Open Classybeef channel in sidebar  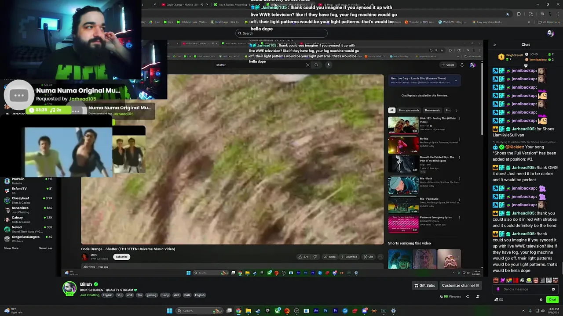[29, 200]
